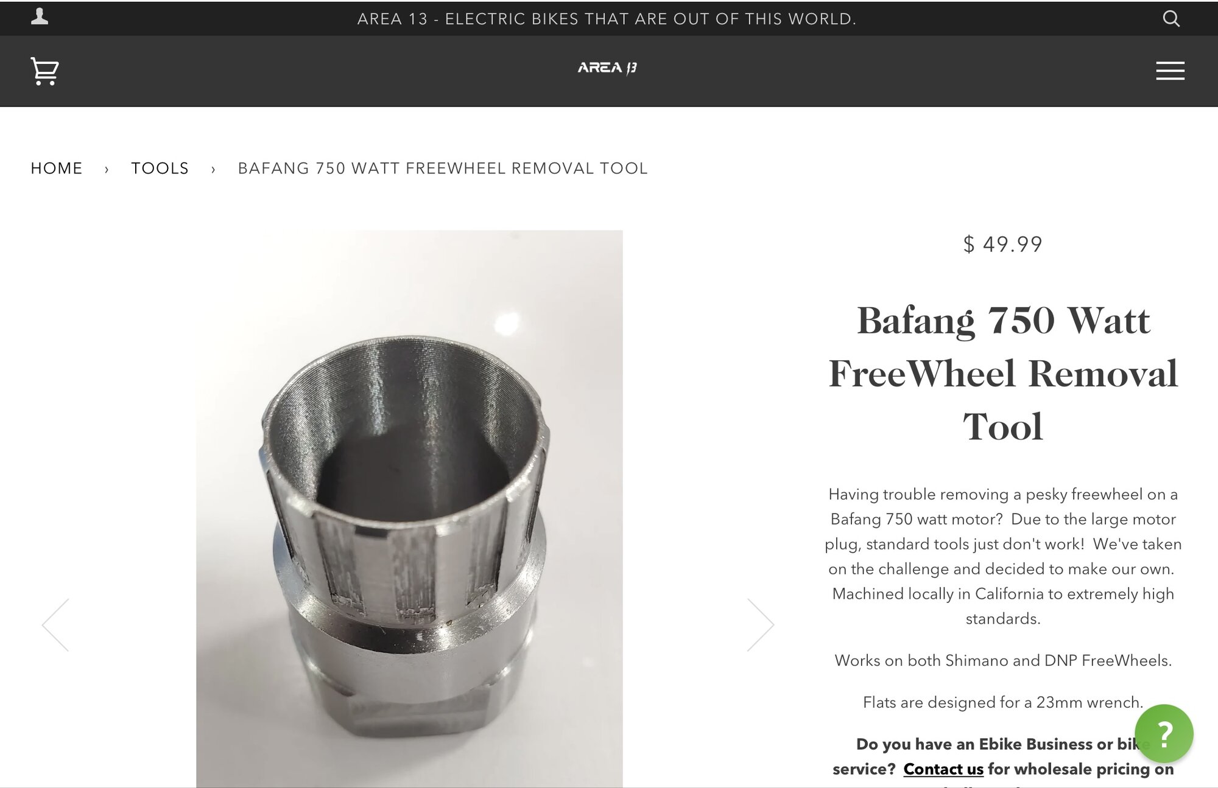Click the product title heading
This screenshot has height=788, width=1218.
pos(1003,373)
